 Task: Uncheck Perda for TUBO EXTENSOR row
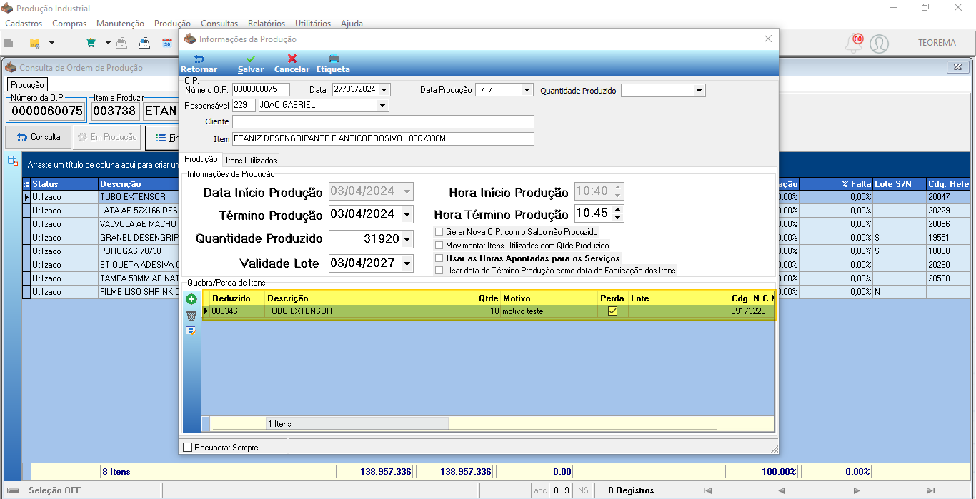tap(612, 311)
